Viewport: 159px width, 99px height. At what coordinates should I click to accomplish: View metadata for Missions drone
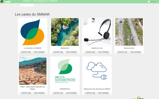135,52
